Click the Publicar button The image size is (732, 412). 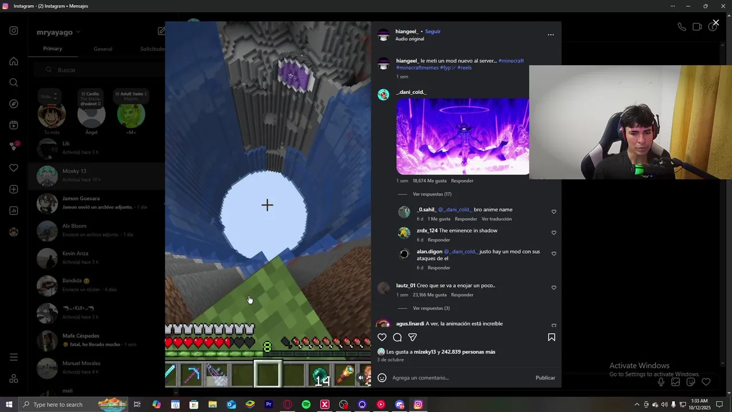[x=546, y=378]
